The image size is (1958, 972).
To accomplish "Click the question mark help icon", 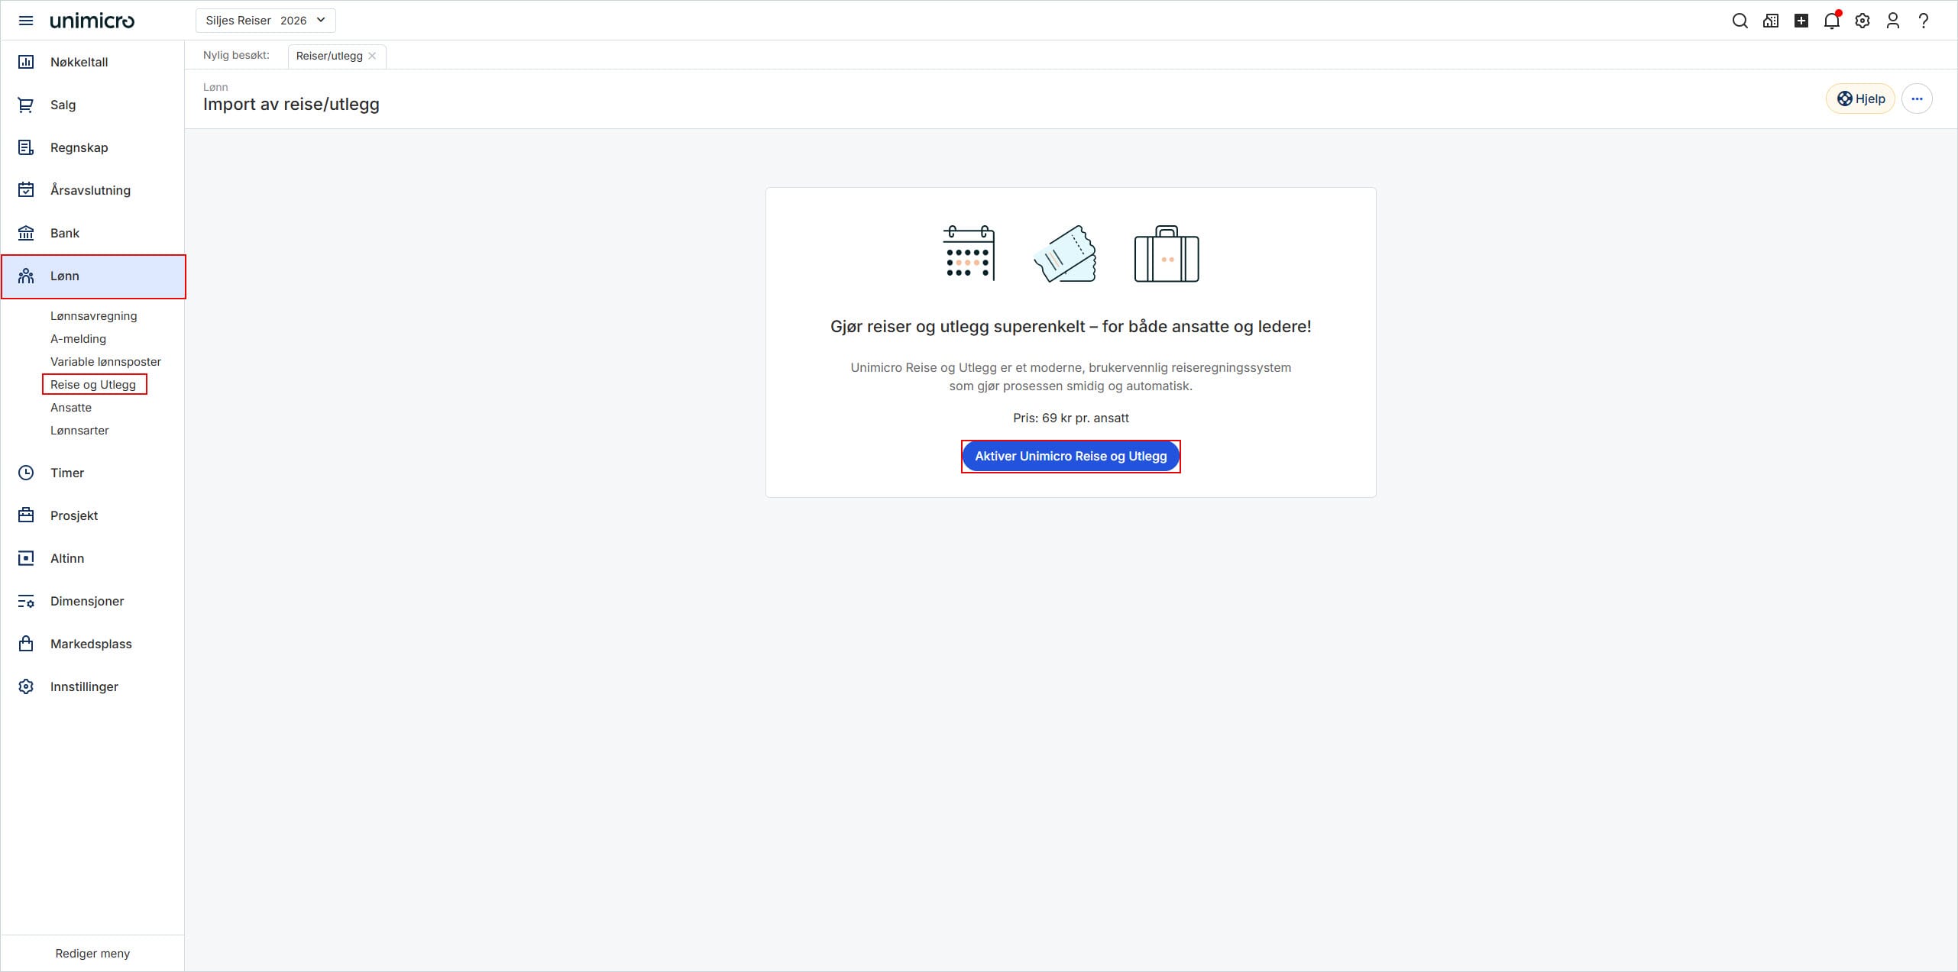I will pyautogui.click(x=1924, y=21).
